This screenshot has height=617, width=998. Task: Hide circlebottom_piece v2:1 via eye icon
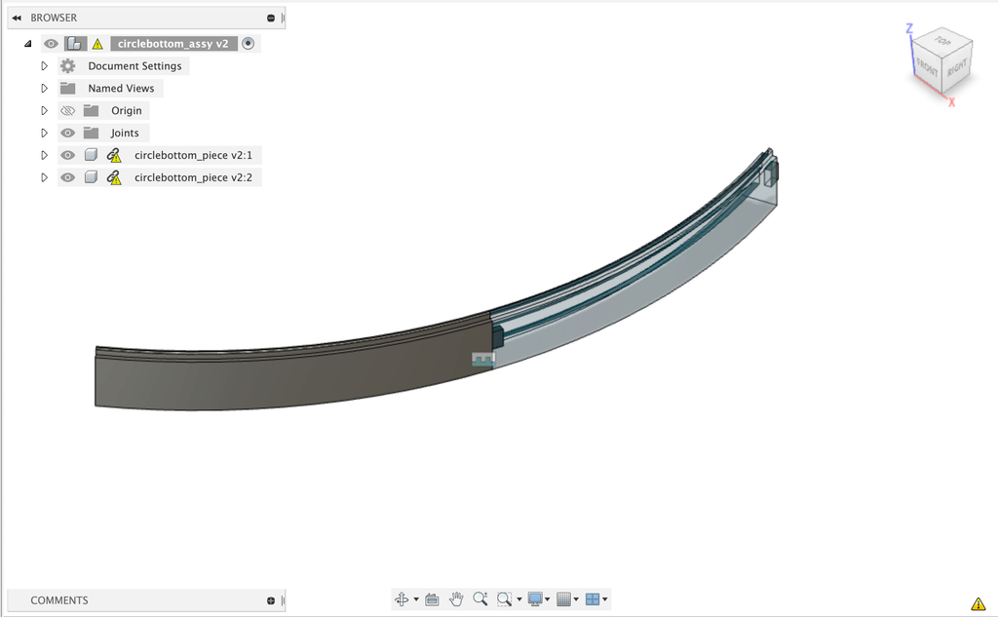click(67, 155)
